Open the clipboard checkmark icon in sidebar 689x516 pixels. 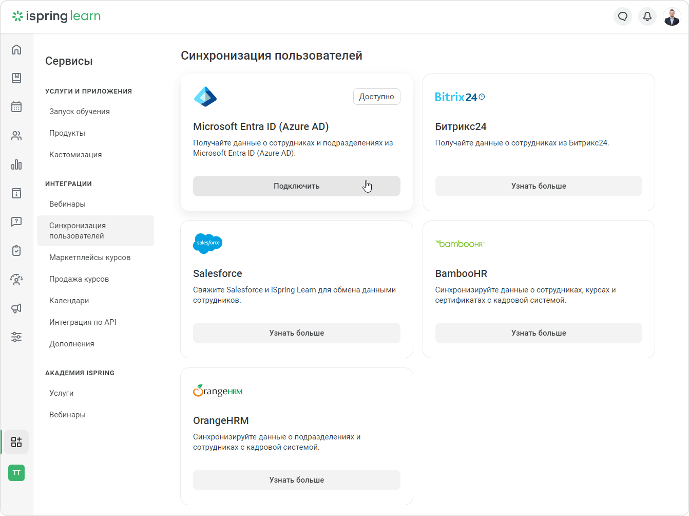[x=16, y=251]
